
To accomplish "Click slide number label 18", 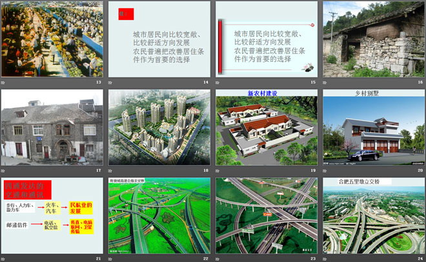I will [x=206, y=171].
